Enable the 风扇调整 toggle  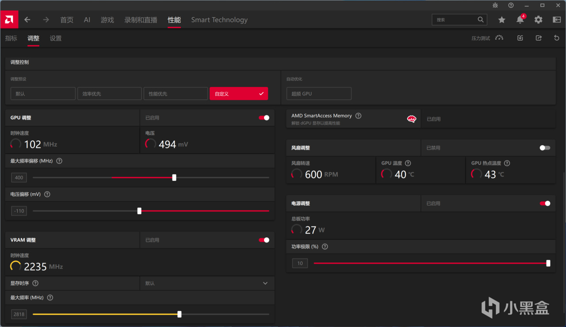545,148
